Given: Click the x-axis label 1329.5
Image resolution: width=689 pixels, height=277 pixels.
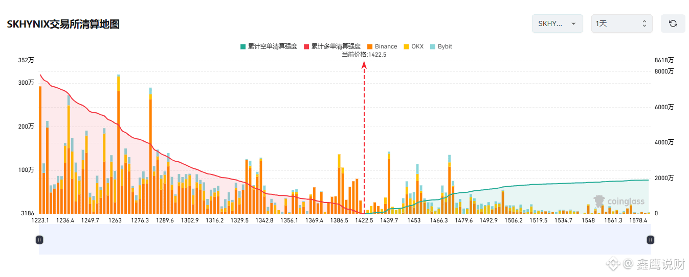Looking at the screenshot, I should click(x=240, y=220).
